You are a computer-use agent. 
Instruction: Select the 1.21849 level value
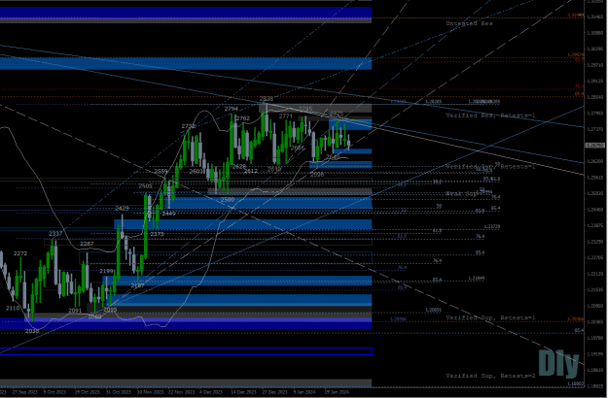[476, 279]
